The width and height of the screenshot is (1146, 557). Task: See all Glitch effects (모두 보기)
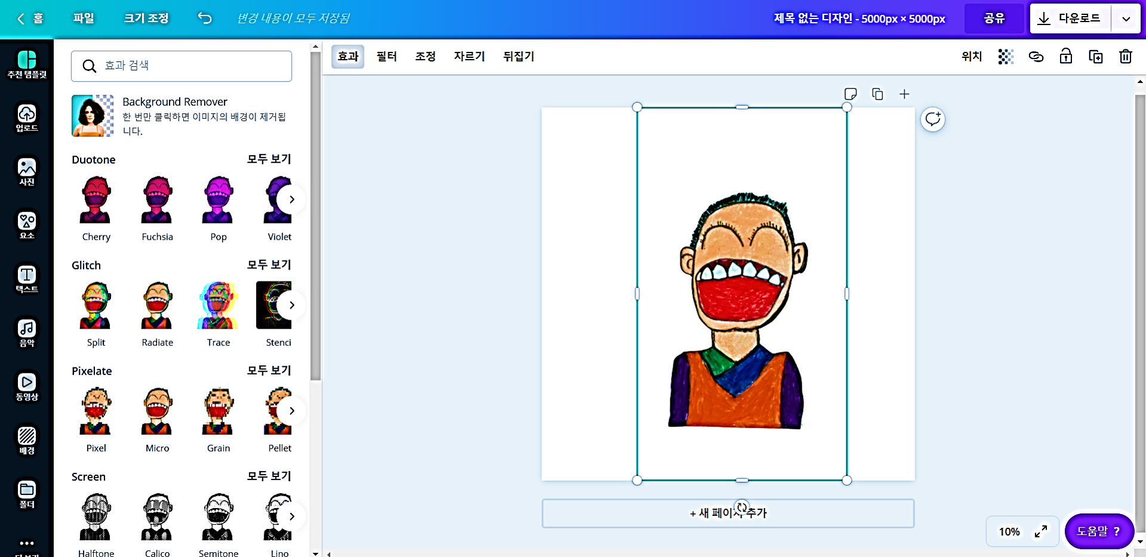269,265
